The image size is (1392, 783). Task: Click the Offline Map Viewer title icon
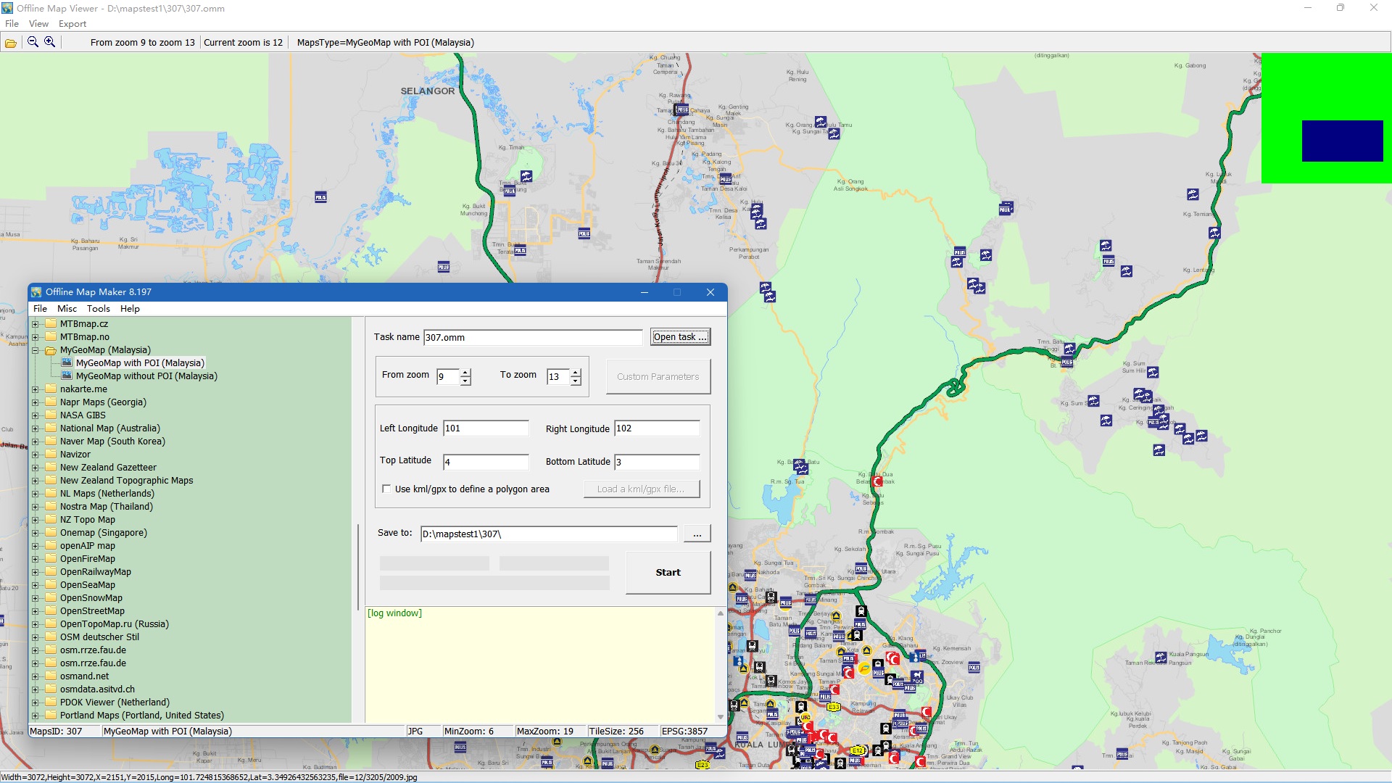point(7,8)
